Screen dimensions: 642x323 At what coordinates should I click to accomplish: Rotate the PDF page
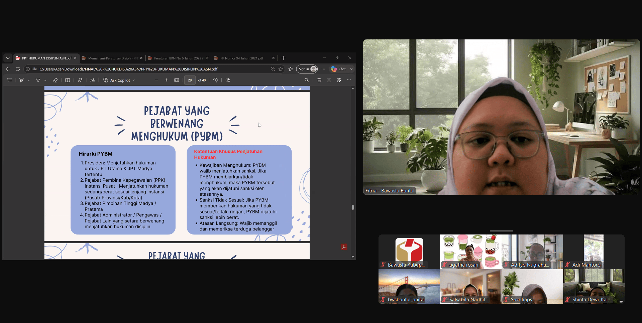(215, 80)
